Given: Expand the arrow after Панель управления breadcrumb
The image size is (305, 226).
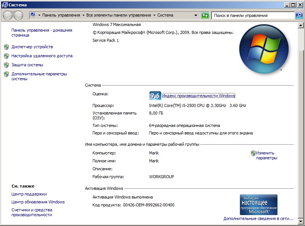Looking at the screenshot, I should (83, 15).
